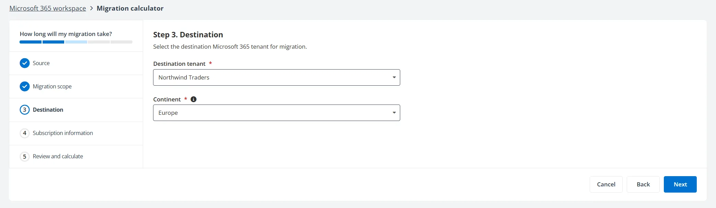Click the Destination step number circle
716x208 pixels.
pyautogui.click(x=24, y=110)
